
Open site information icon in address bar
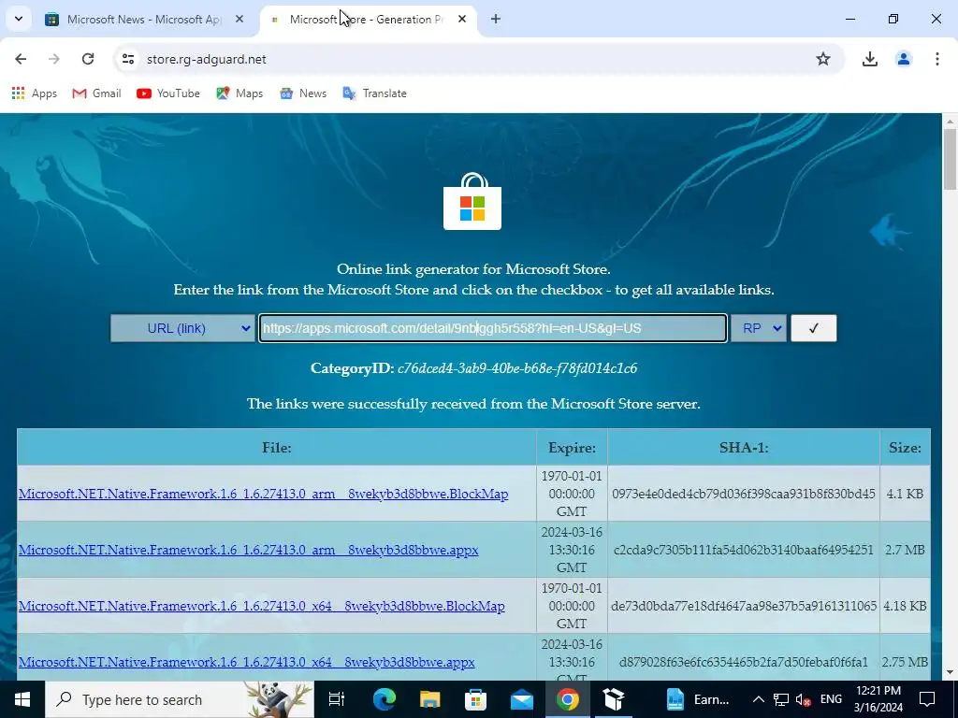point(127,59)
